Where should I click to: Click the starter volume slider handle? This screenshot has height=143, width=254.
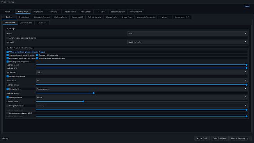pyautogui.click(x=246, y=116)
